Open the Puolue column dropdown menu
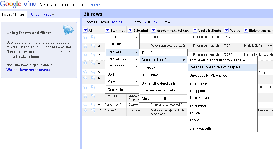 [x=226, y=31]
